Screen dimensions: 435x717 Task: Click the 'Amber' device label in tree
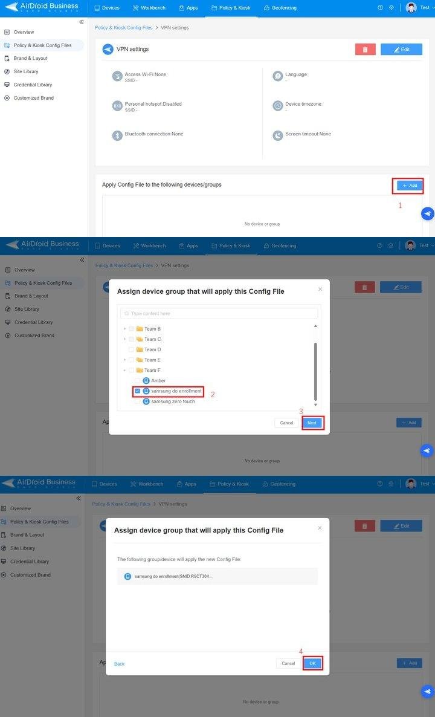click(x=158, y=380)
